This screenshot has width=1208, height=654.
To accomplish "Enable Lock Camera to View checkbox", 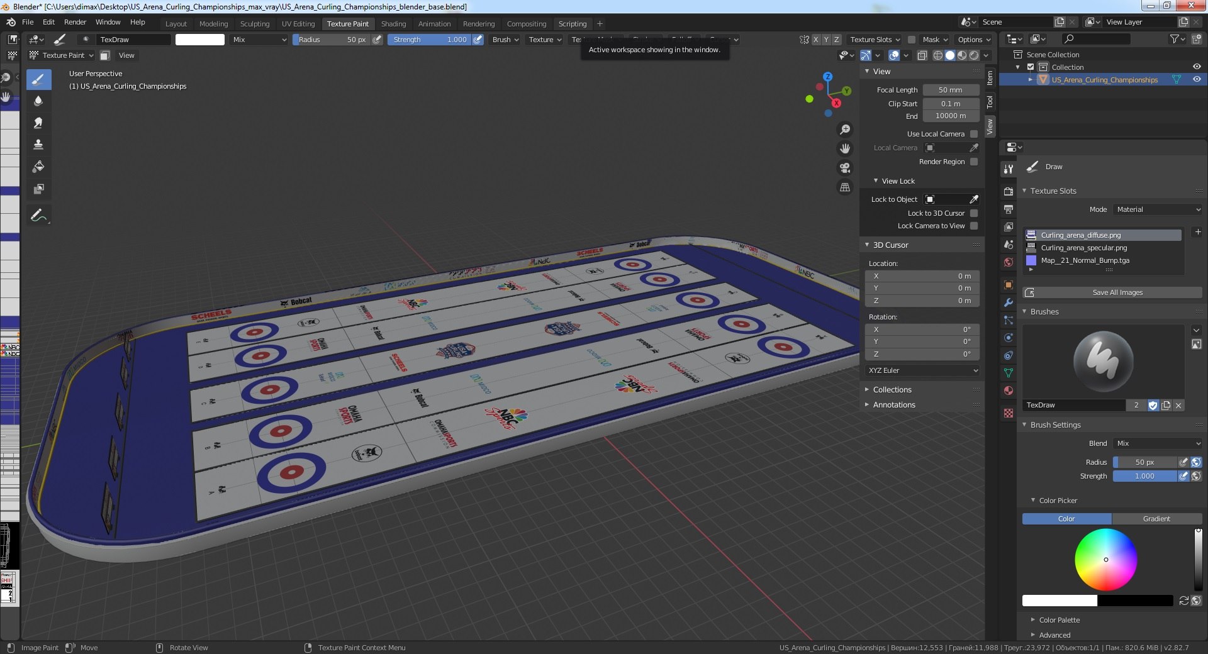I will tap(974, 226).
